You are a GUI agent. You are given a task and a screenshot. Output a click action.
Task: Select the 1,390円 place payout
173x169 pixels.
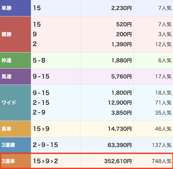122,44
